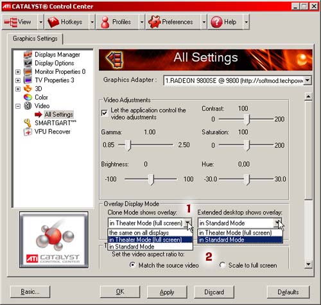Click the SMARTGART wrench icon

pos(28,123)
